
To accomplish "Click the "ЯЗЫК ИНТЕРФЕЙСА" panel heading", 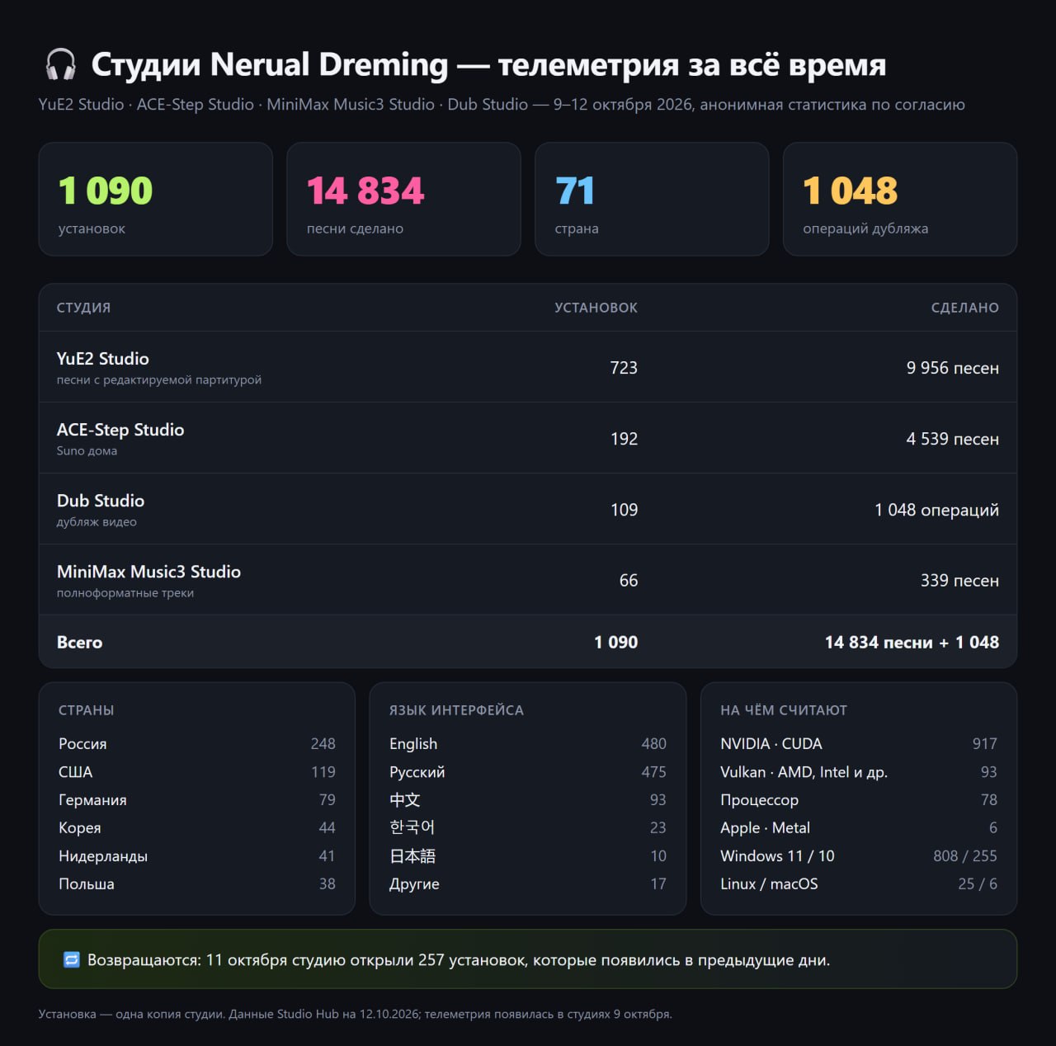I will 456,710.
